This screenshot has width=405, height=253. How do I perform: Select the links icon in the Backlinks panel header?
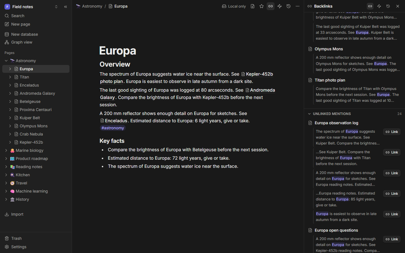click(x=370, y=6)
